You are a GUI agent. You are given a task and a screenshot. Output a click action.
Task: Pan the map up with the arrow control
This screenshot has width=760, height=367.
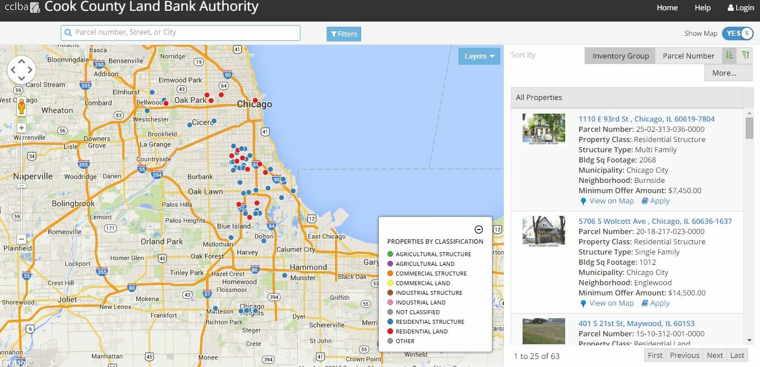coord(22,62)
